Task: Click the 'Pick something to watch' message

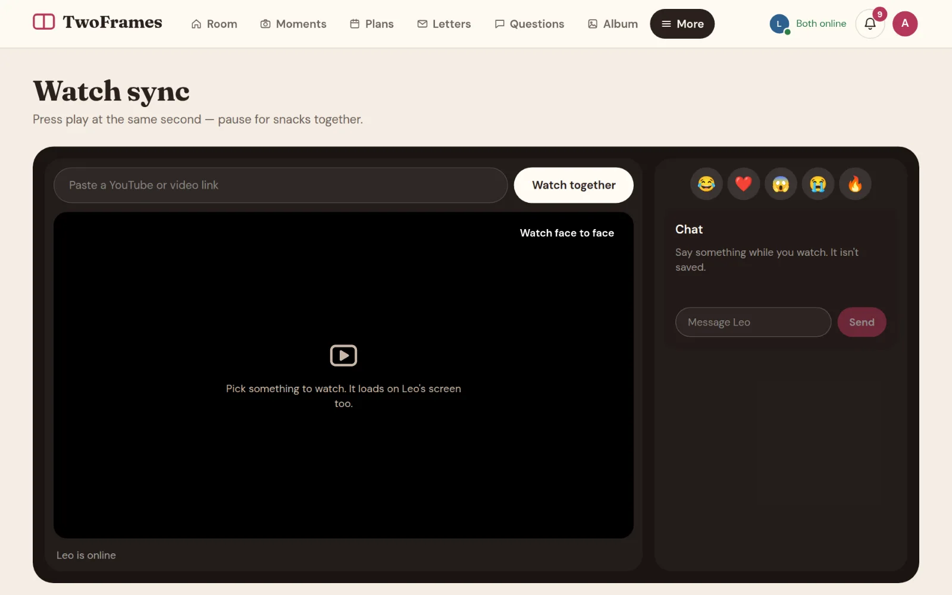Action: 343,396
